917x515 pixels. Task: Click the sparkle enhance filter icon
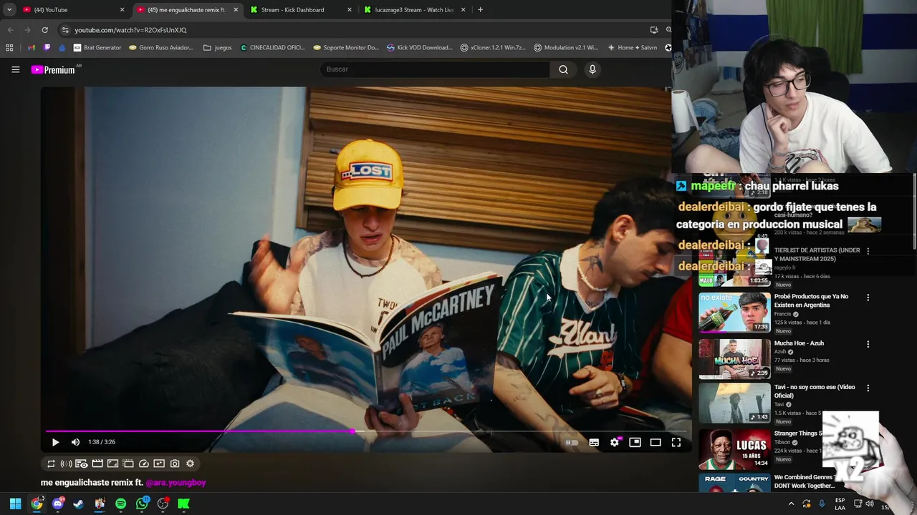pyautogui.click(x=159, y=463)
